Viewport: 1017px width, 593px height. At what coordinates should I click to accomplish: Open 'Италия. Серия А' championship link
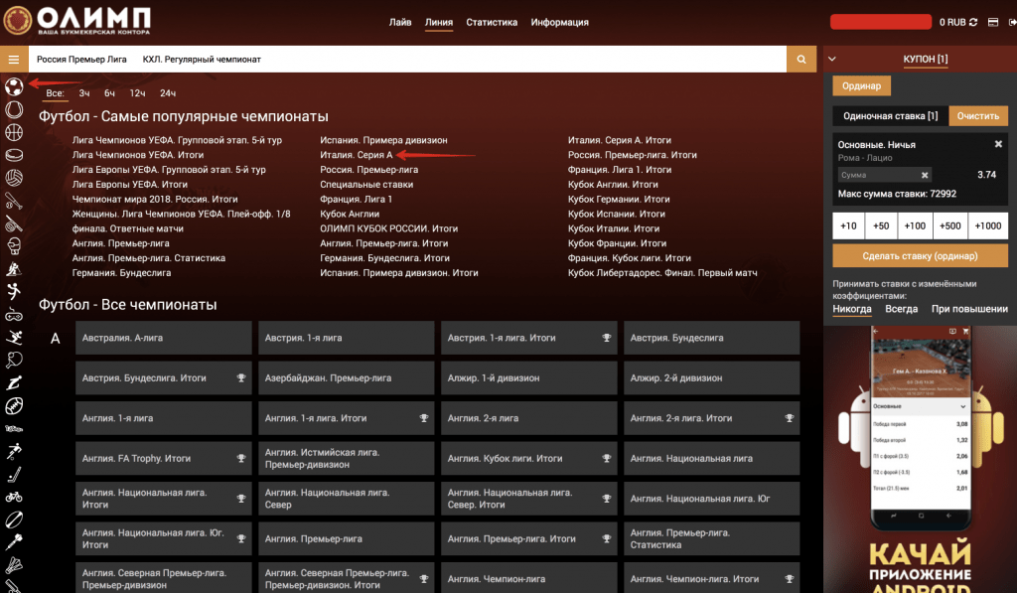tap(356, 155)
